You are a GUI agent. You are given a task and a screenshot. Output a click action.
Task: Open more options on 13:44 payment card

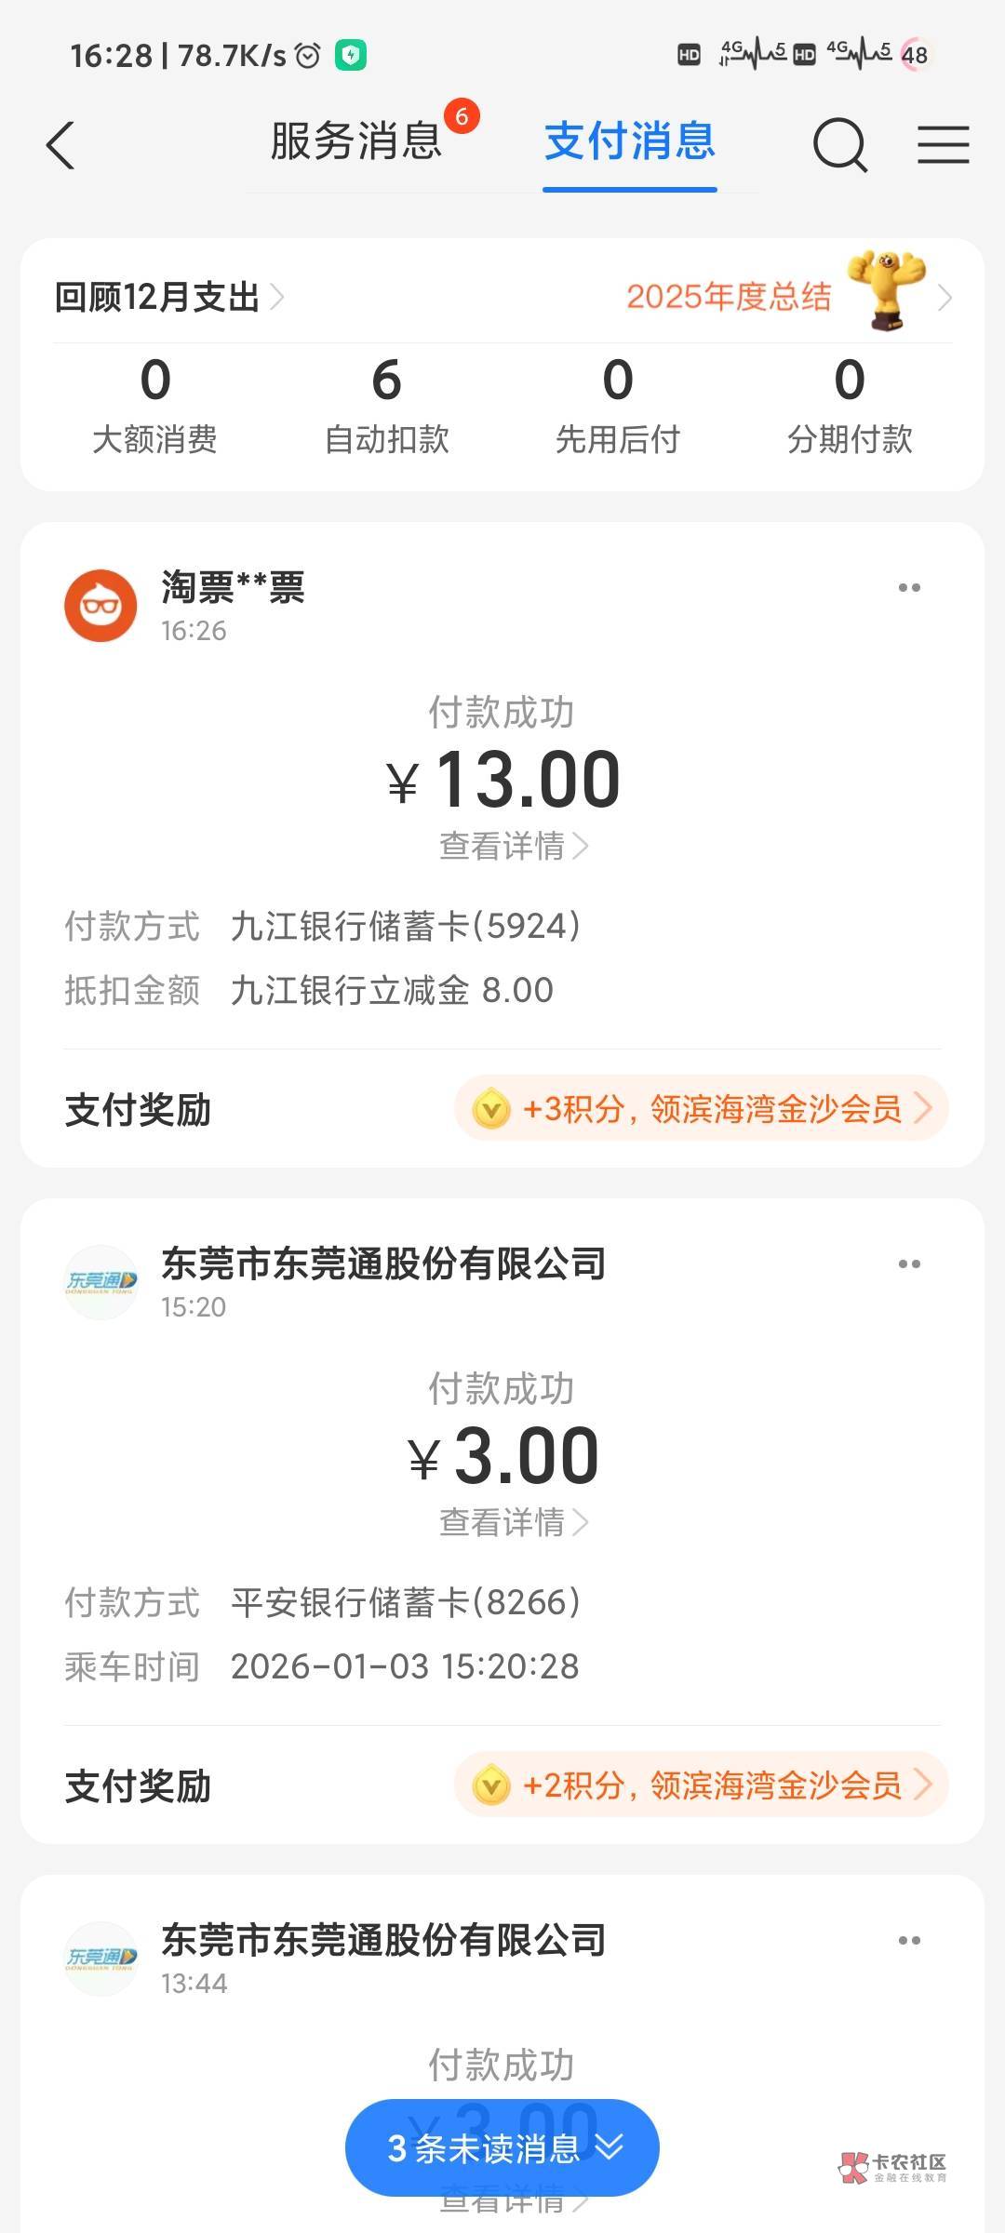coord(909,1941)
